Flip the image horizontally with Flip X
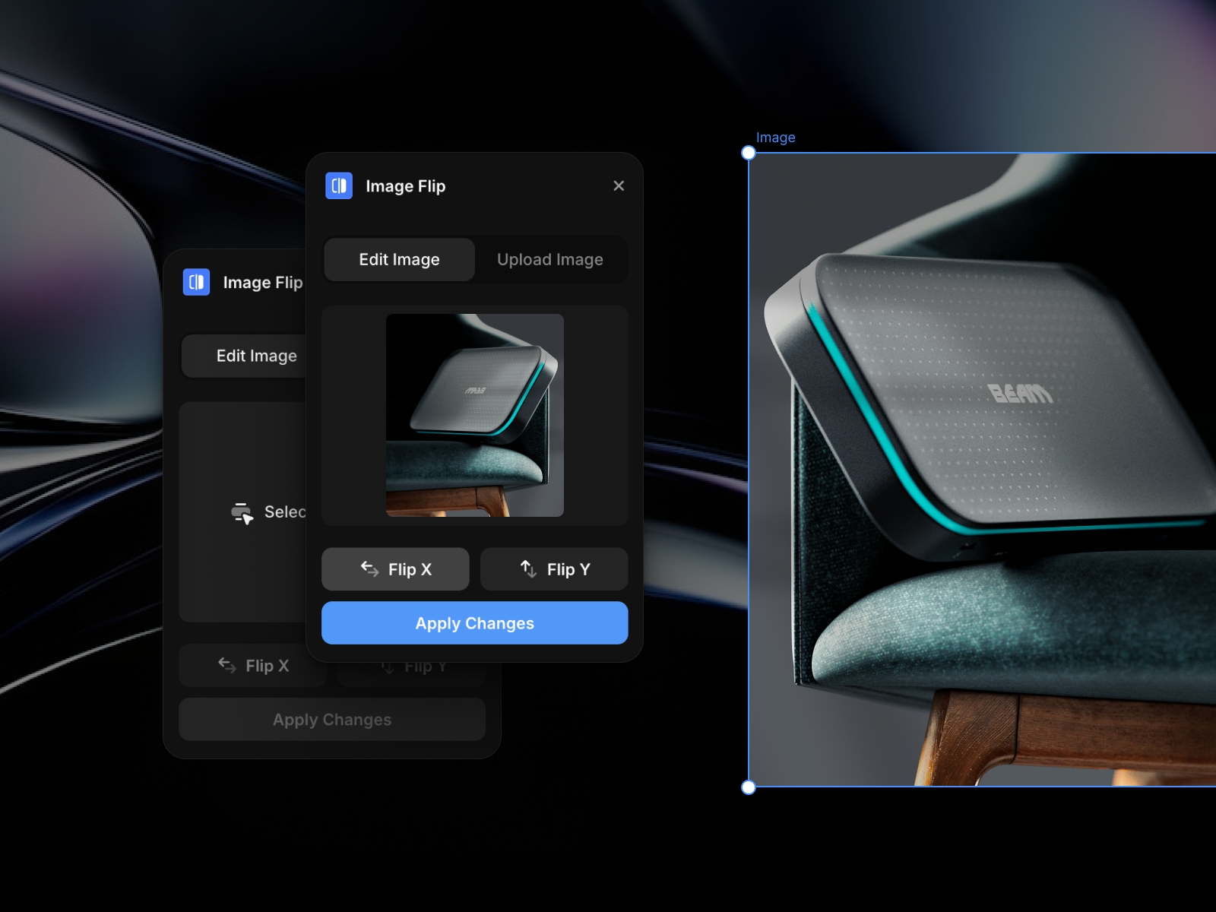The height and width of the screenshot is (912, 1216). (x=394, y=568)
